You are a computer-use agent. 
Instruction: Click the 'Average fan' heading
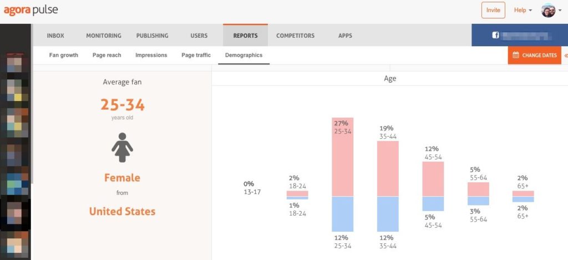point(122,82)
